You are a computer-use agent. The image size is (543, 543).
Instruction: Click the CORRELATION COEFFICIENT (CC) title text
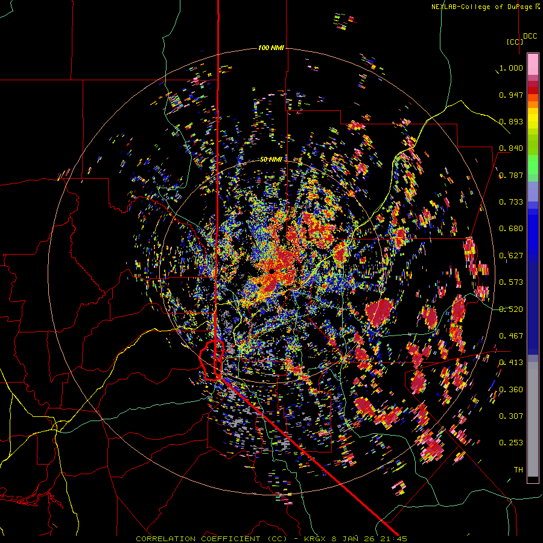coord(212,539)
